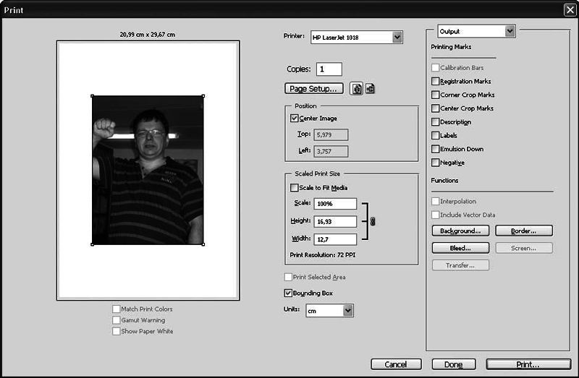Check Print Selected Area
The image size is (579, 378).
(x=288, y=277)
